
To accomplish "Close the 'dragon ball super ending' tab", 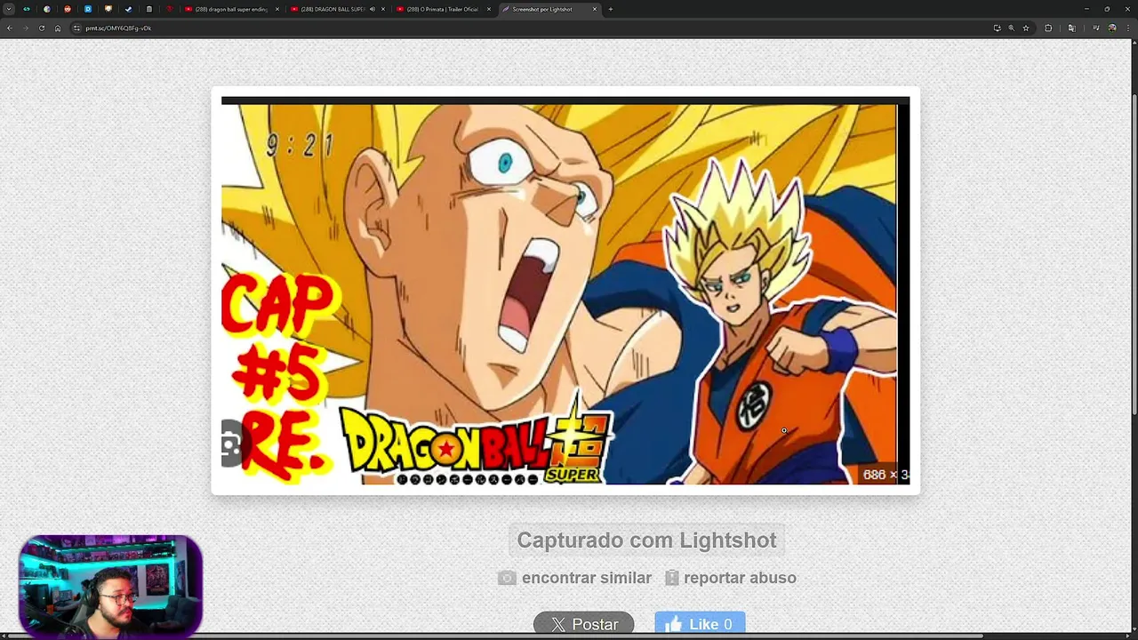I will point(277,9).
